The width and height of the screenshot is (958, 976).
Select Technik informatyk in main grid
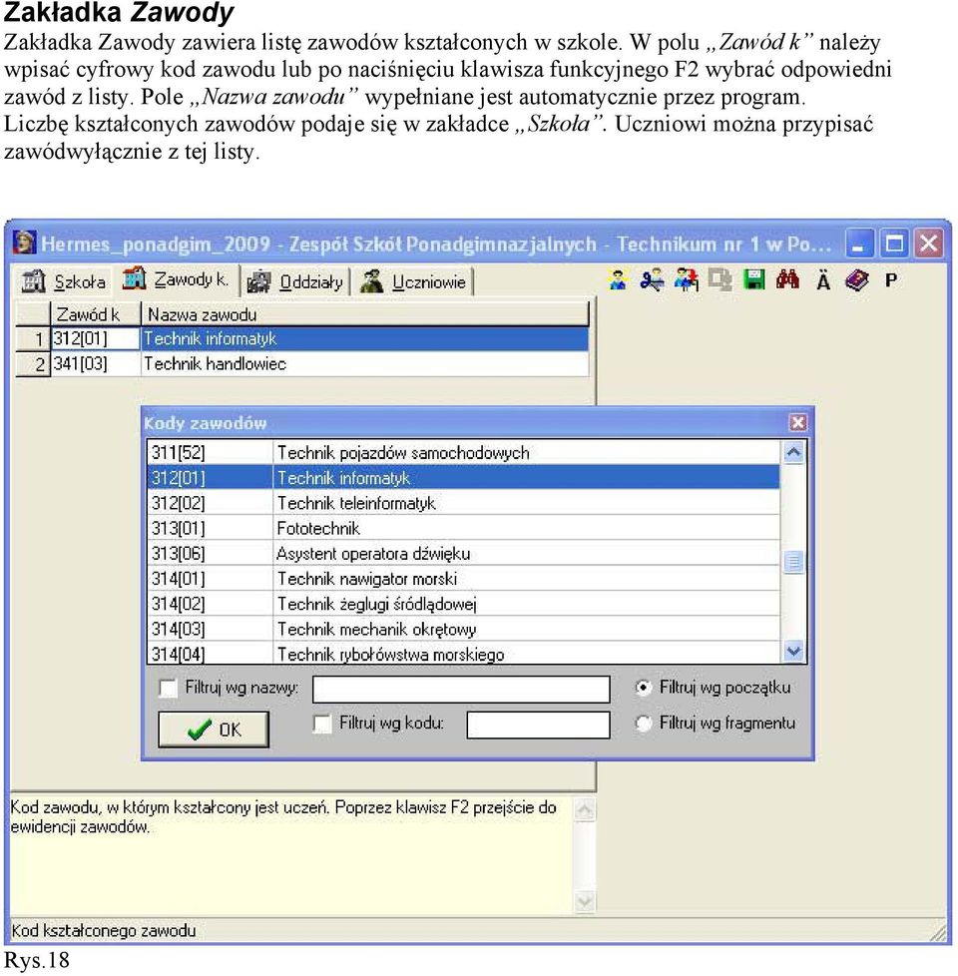365,338
